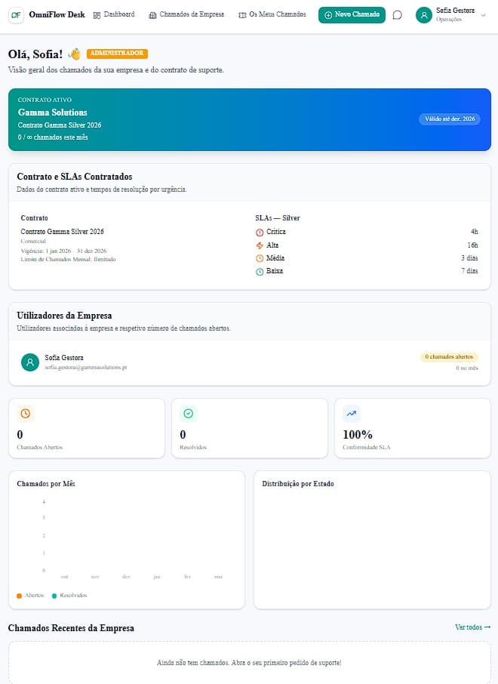
Task: Click the OmniFlow Desk logo icon
Action: coord(14,14)
